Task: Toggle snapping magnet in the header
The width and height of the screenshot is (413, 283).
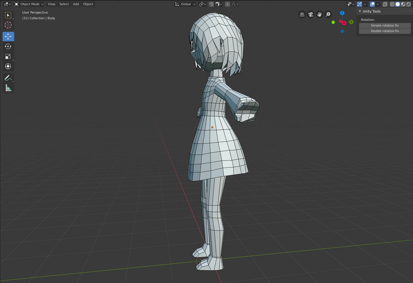Action: (211, 4)
